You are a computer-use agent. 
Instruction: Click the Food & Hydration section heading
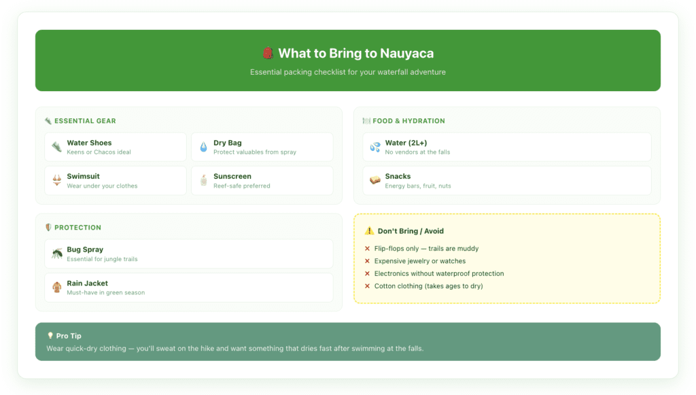click(408, 121)
